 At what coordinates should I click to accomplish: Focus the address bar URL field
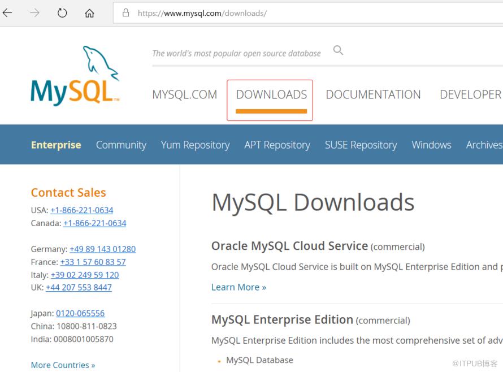click(x=308, y=13)
